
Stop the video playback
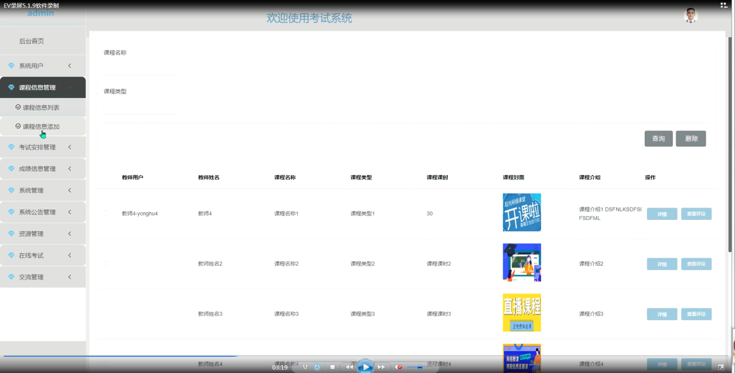332,367
